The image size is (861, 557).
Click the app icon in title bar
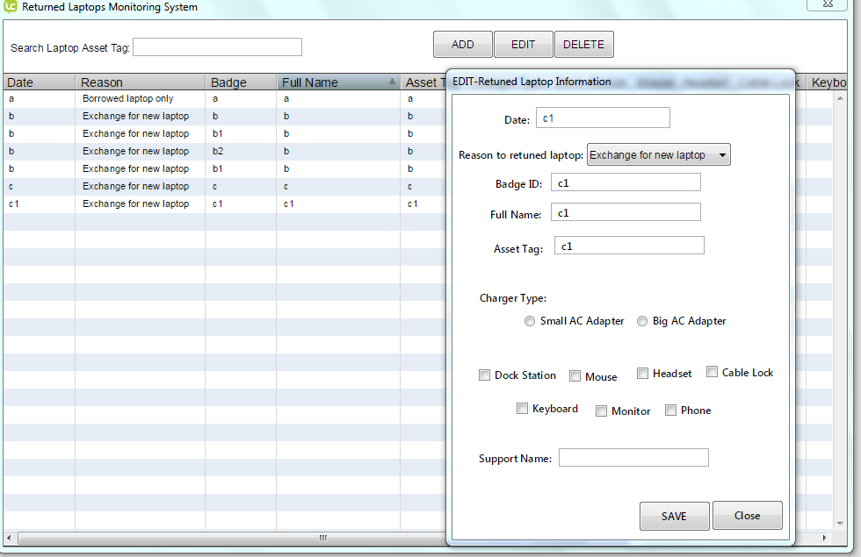[x=11, y=6]
